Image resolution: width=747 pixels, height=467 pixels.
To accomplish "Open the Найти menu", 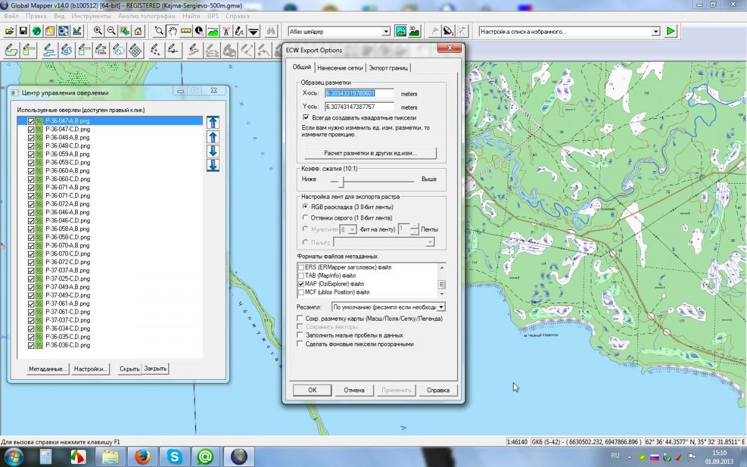I will (192, 16).
